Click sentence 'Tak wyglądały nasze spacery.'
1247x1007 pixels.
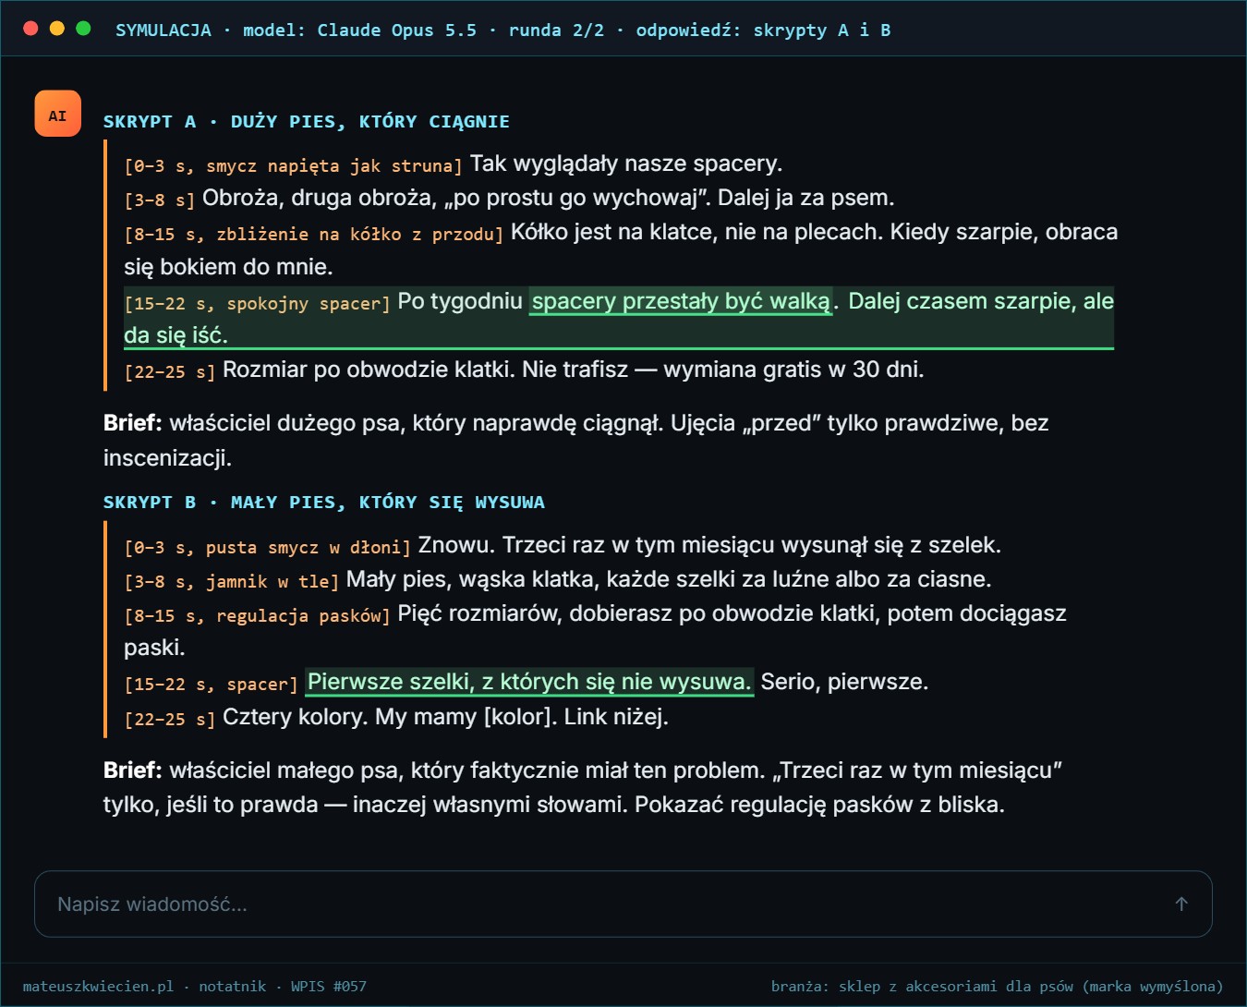pyautogui.click(x=626, y=164)
